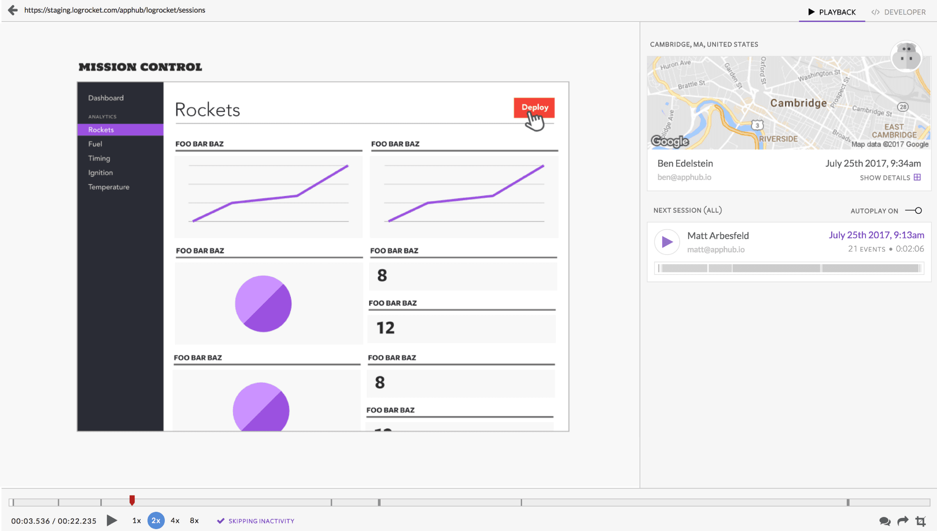Viewport: 937px width, 531px height.
Task: Click the Ben Edelstein user name
Action: (x=685, y=163)
